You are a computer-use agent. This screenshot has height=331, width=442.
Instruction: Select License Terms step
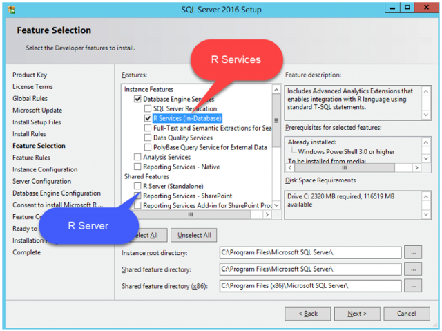tap(32, 86)
